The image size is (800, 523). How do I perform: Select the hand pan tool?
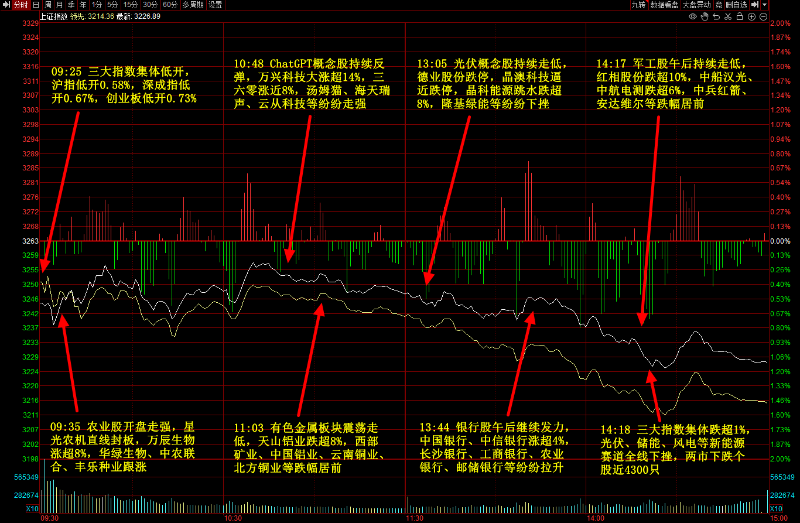coord(705,16)
